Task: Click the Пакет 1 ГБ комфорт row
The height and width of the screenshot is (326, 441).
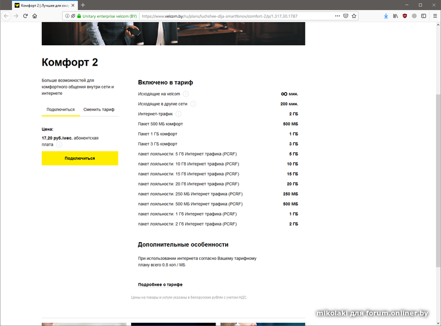Action: [218, 134]
